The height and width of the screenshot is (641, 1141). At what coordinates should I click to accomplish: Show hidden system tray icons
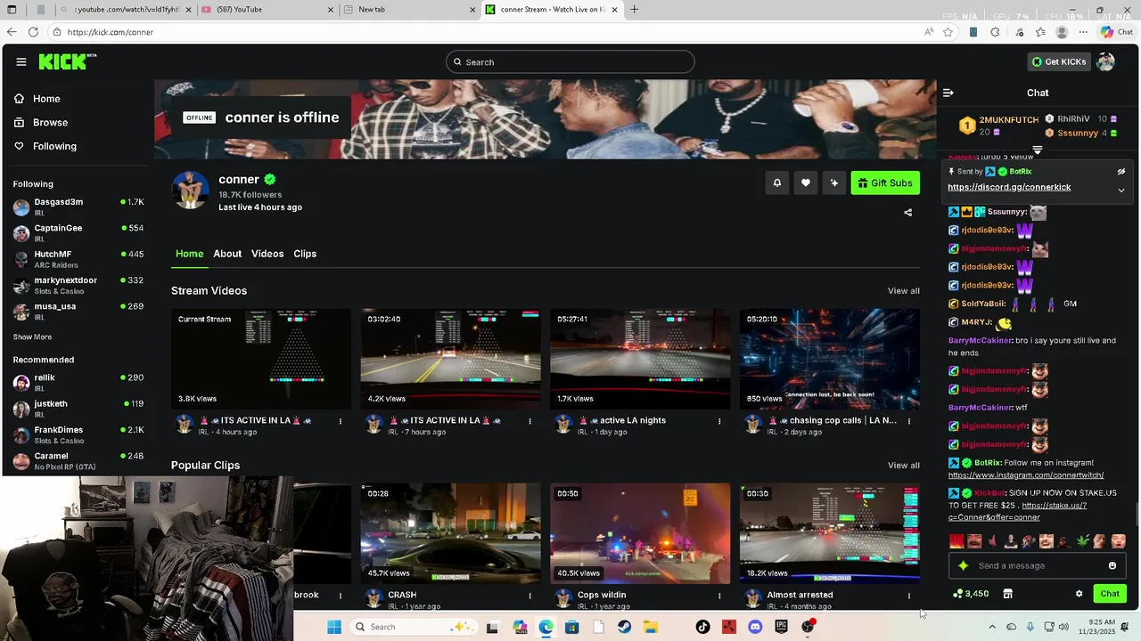pyautogui.click(x=992, y=627)
